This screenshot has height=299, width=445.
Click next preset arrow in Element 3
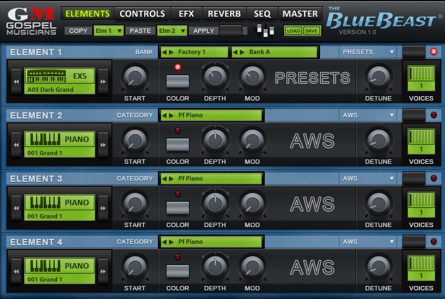click(103, 208)
